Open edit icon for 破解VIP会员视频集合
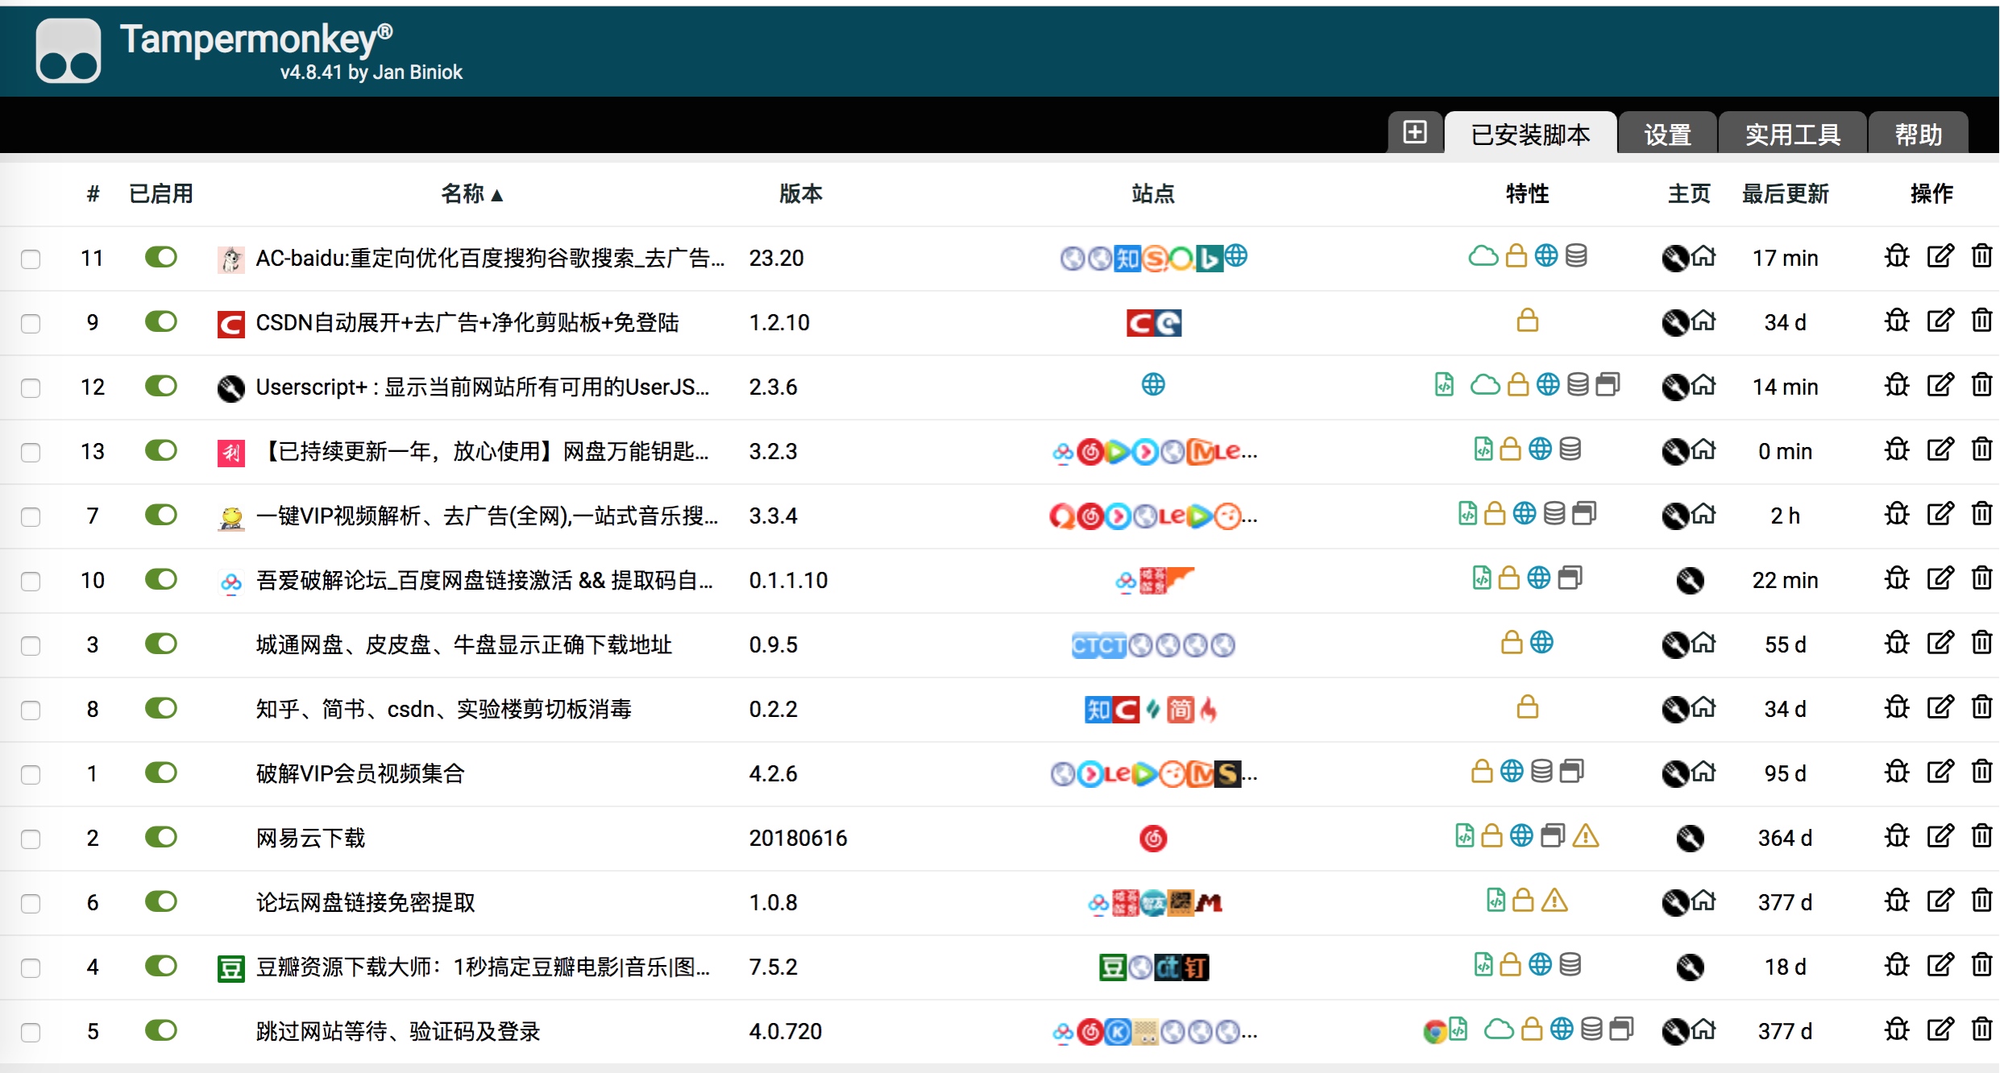The height and width of the screenshot is (1073, 2000). coord(1940,773)
